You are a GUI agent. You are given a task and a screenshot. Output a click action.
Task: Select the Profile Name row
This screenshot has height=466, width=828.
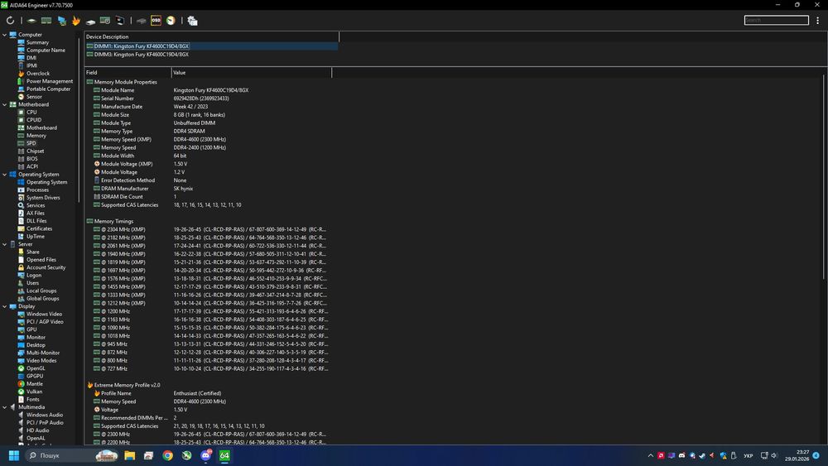coord(209,393)
